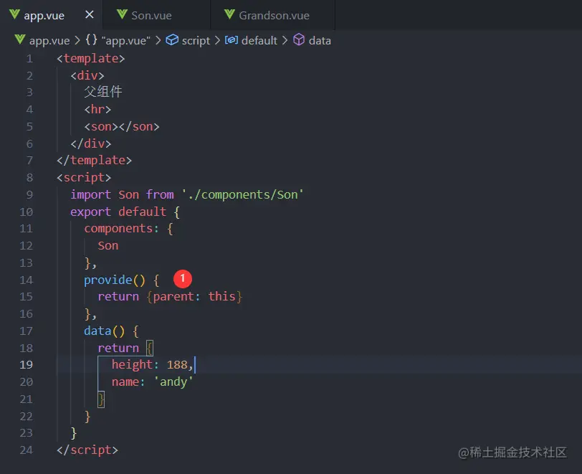The width and height of the screenshot is (582, 474).
Task: Click line number 19 in gutter
Action: (x=26, y=365)
